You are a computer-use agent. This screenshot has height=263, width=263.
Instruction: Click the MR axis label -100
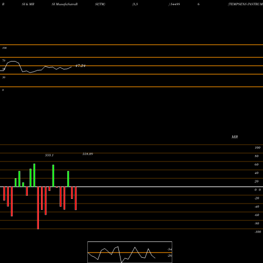tap(258, 232)
